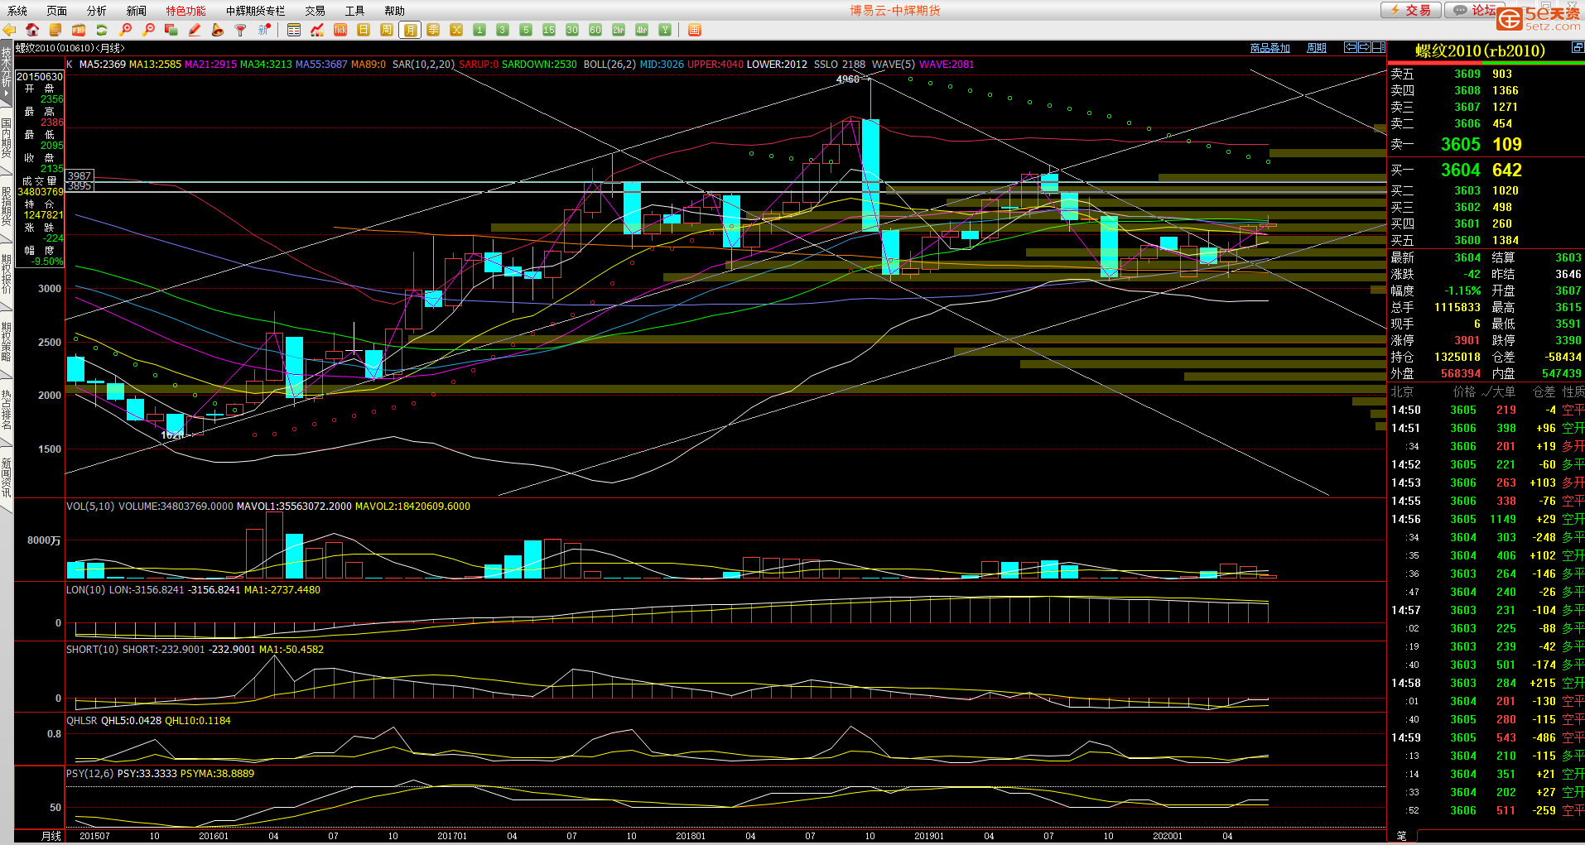The height and width of the screenshot is (845, 1585).
Task: Open the 页面 menu
Action: click(x=57, y=11)
